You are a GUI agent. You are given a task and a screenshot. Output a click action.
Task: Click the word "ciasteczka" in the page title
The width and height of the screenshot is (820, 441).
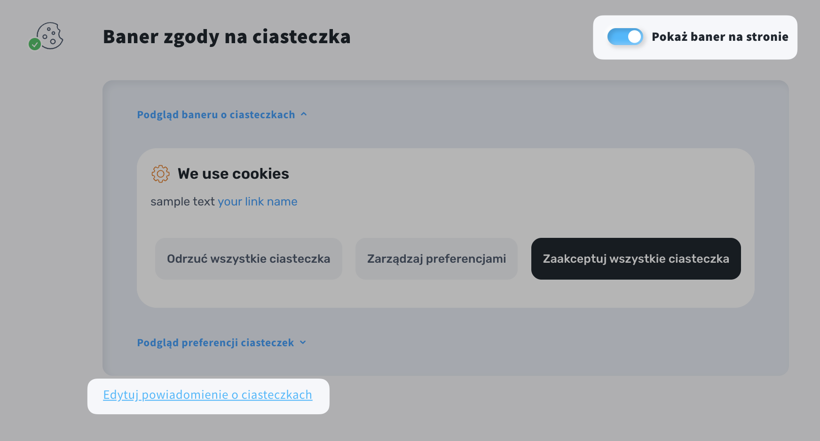pos(301,37)
